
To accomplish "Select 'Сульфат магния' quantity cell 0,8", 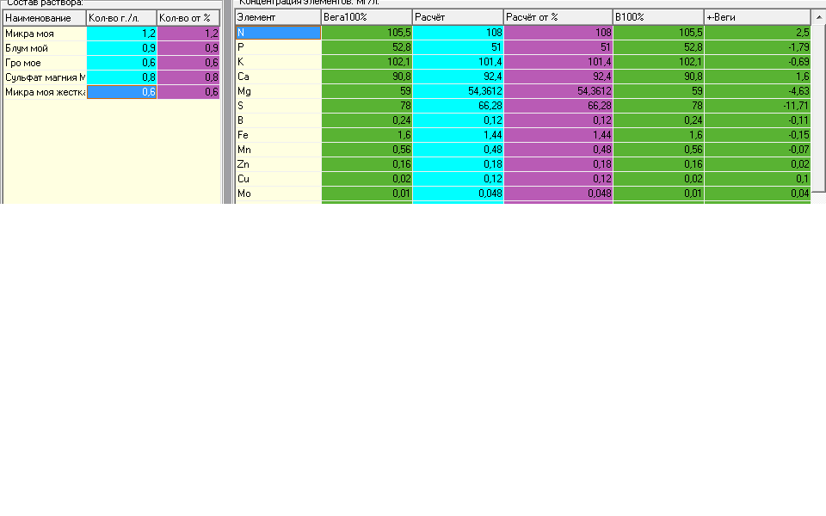I will click(121, 77).
